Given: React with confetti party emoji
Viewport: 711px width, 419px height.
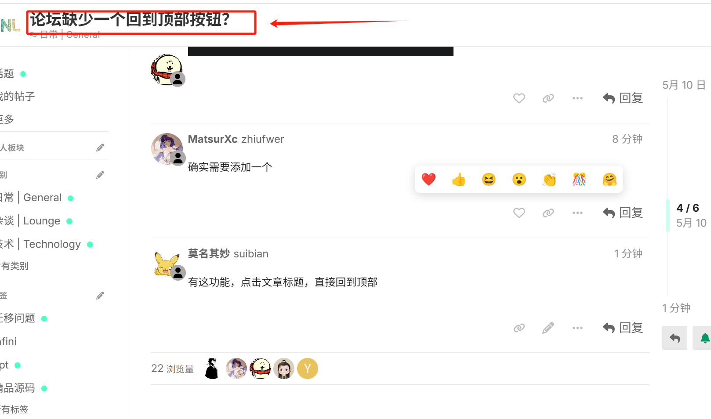Looking at the screenshot, I should pyautogui.click(x=579, y=179).
